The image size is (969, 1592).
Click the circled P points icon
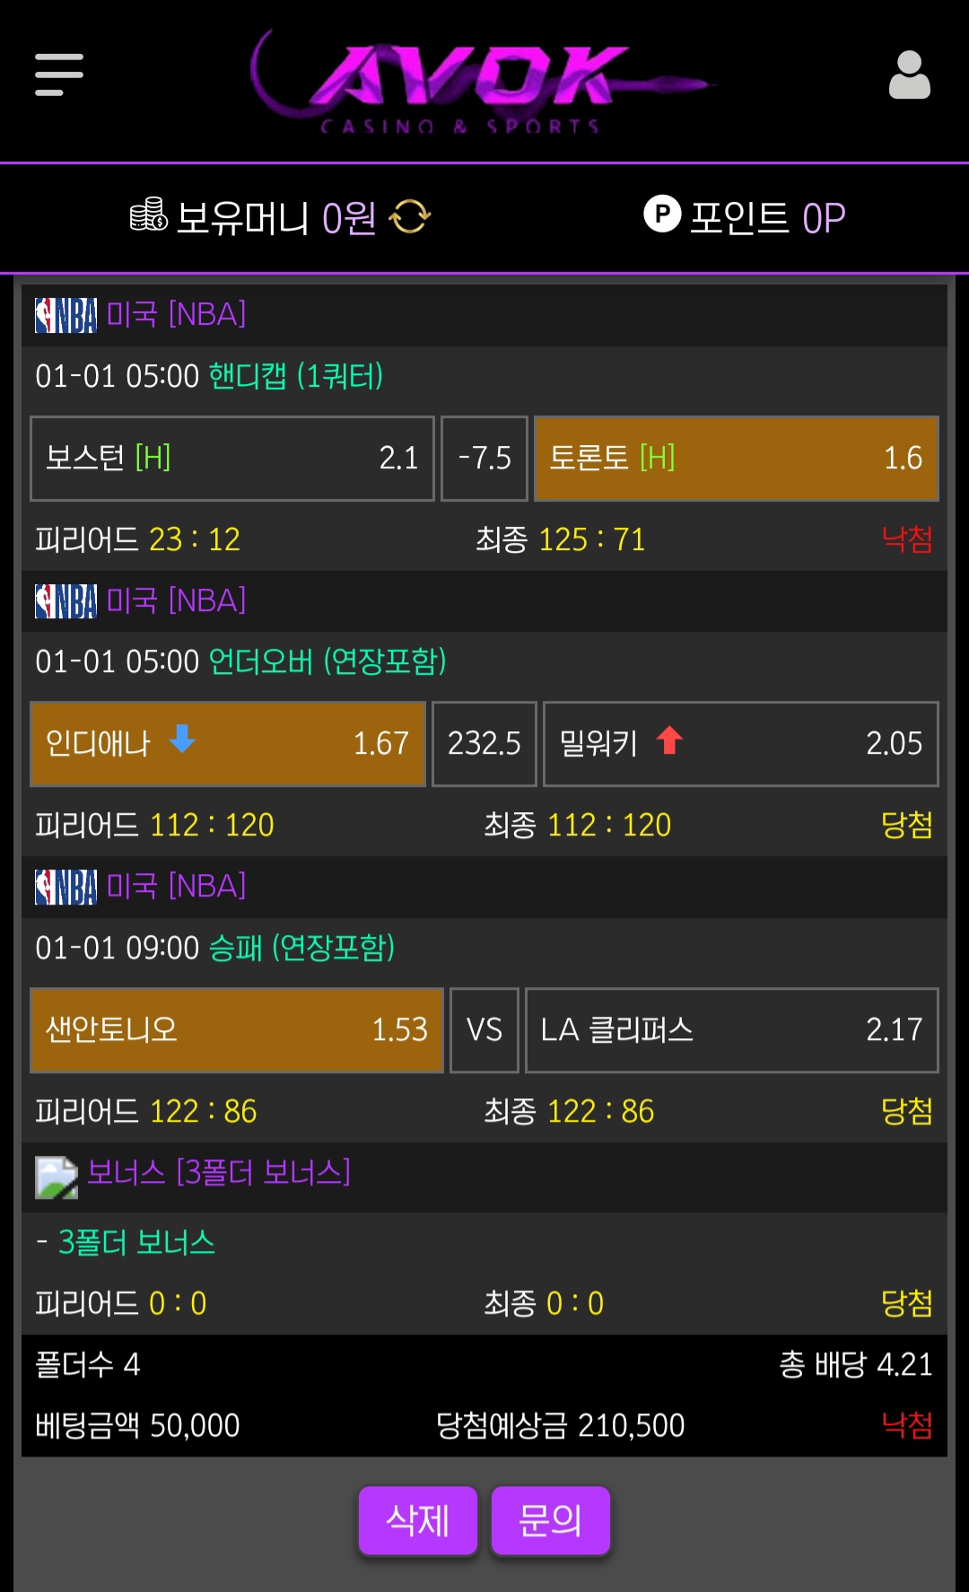click(662, 214)
